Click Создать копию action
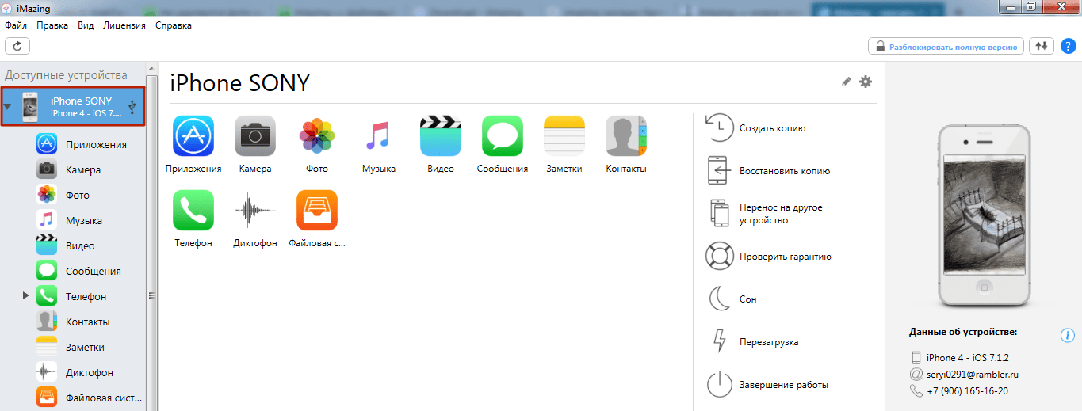Viewport: 1082px width, 411px height. coord(771,128)
